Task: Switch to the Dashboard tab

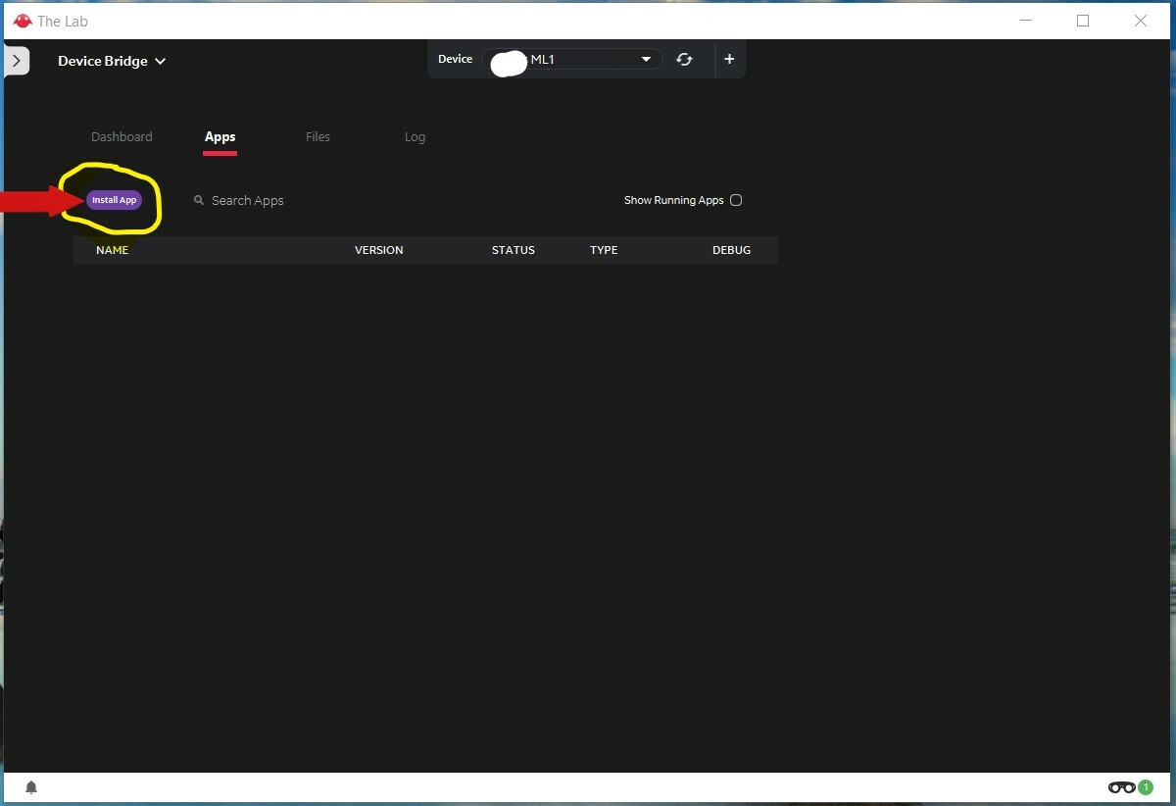Action: (122, 137)
